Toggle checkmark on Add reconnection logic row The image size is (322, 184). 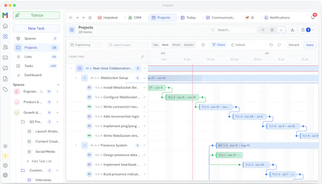pos(144,117)
